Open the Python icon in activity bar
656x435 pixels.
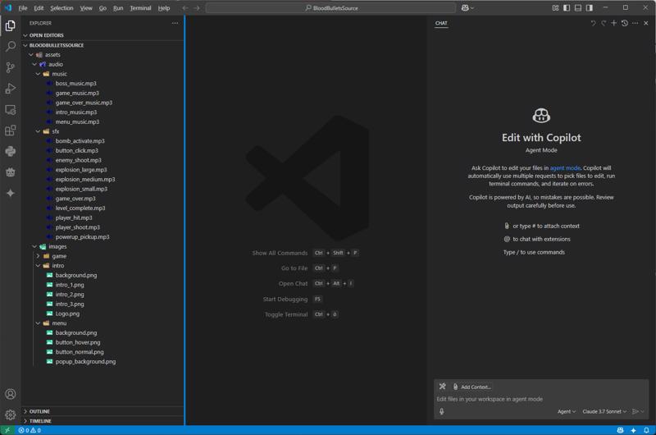pos(11,151)
